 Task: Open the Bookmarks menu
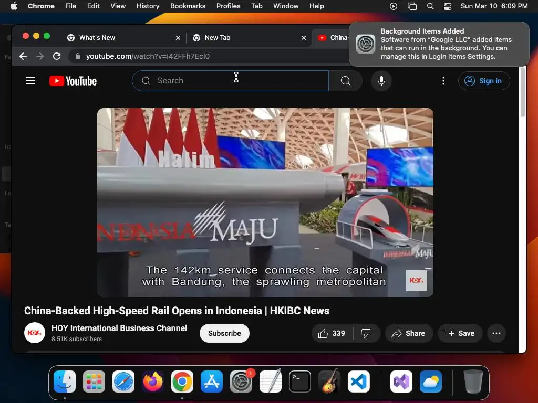click(x=188, y=6)
